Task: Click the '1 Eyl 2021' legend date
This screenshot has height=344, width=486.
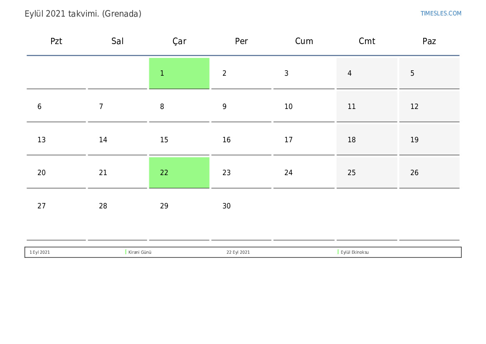Action: tap(39, 252)
